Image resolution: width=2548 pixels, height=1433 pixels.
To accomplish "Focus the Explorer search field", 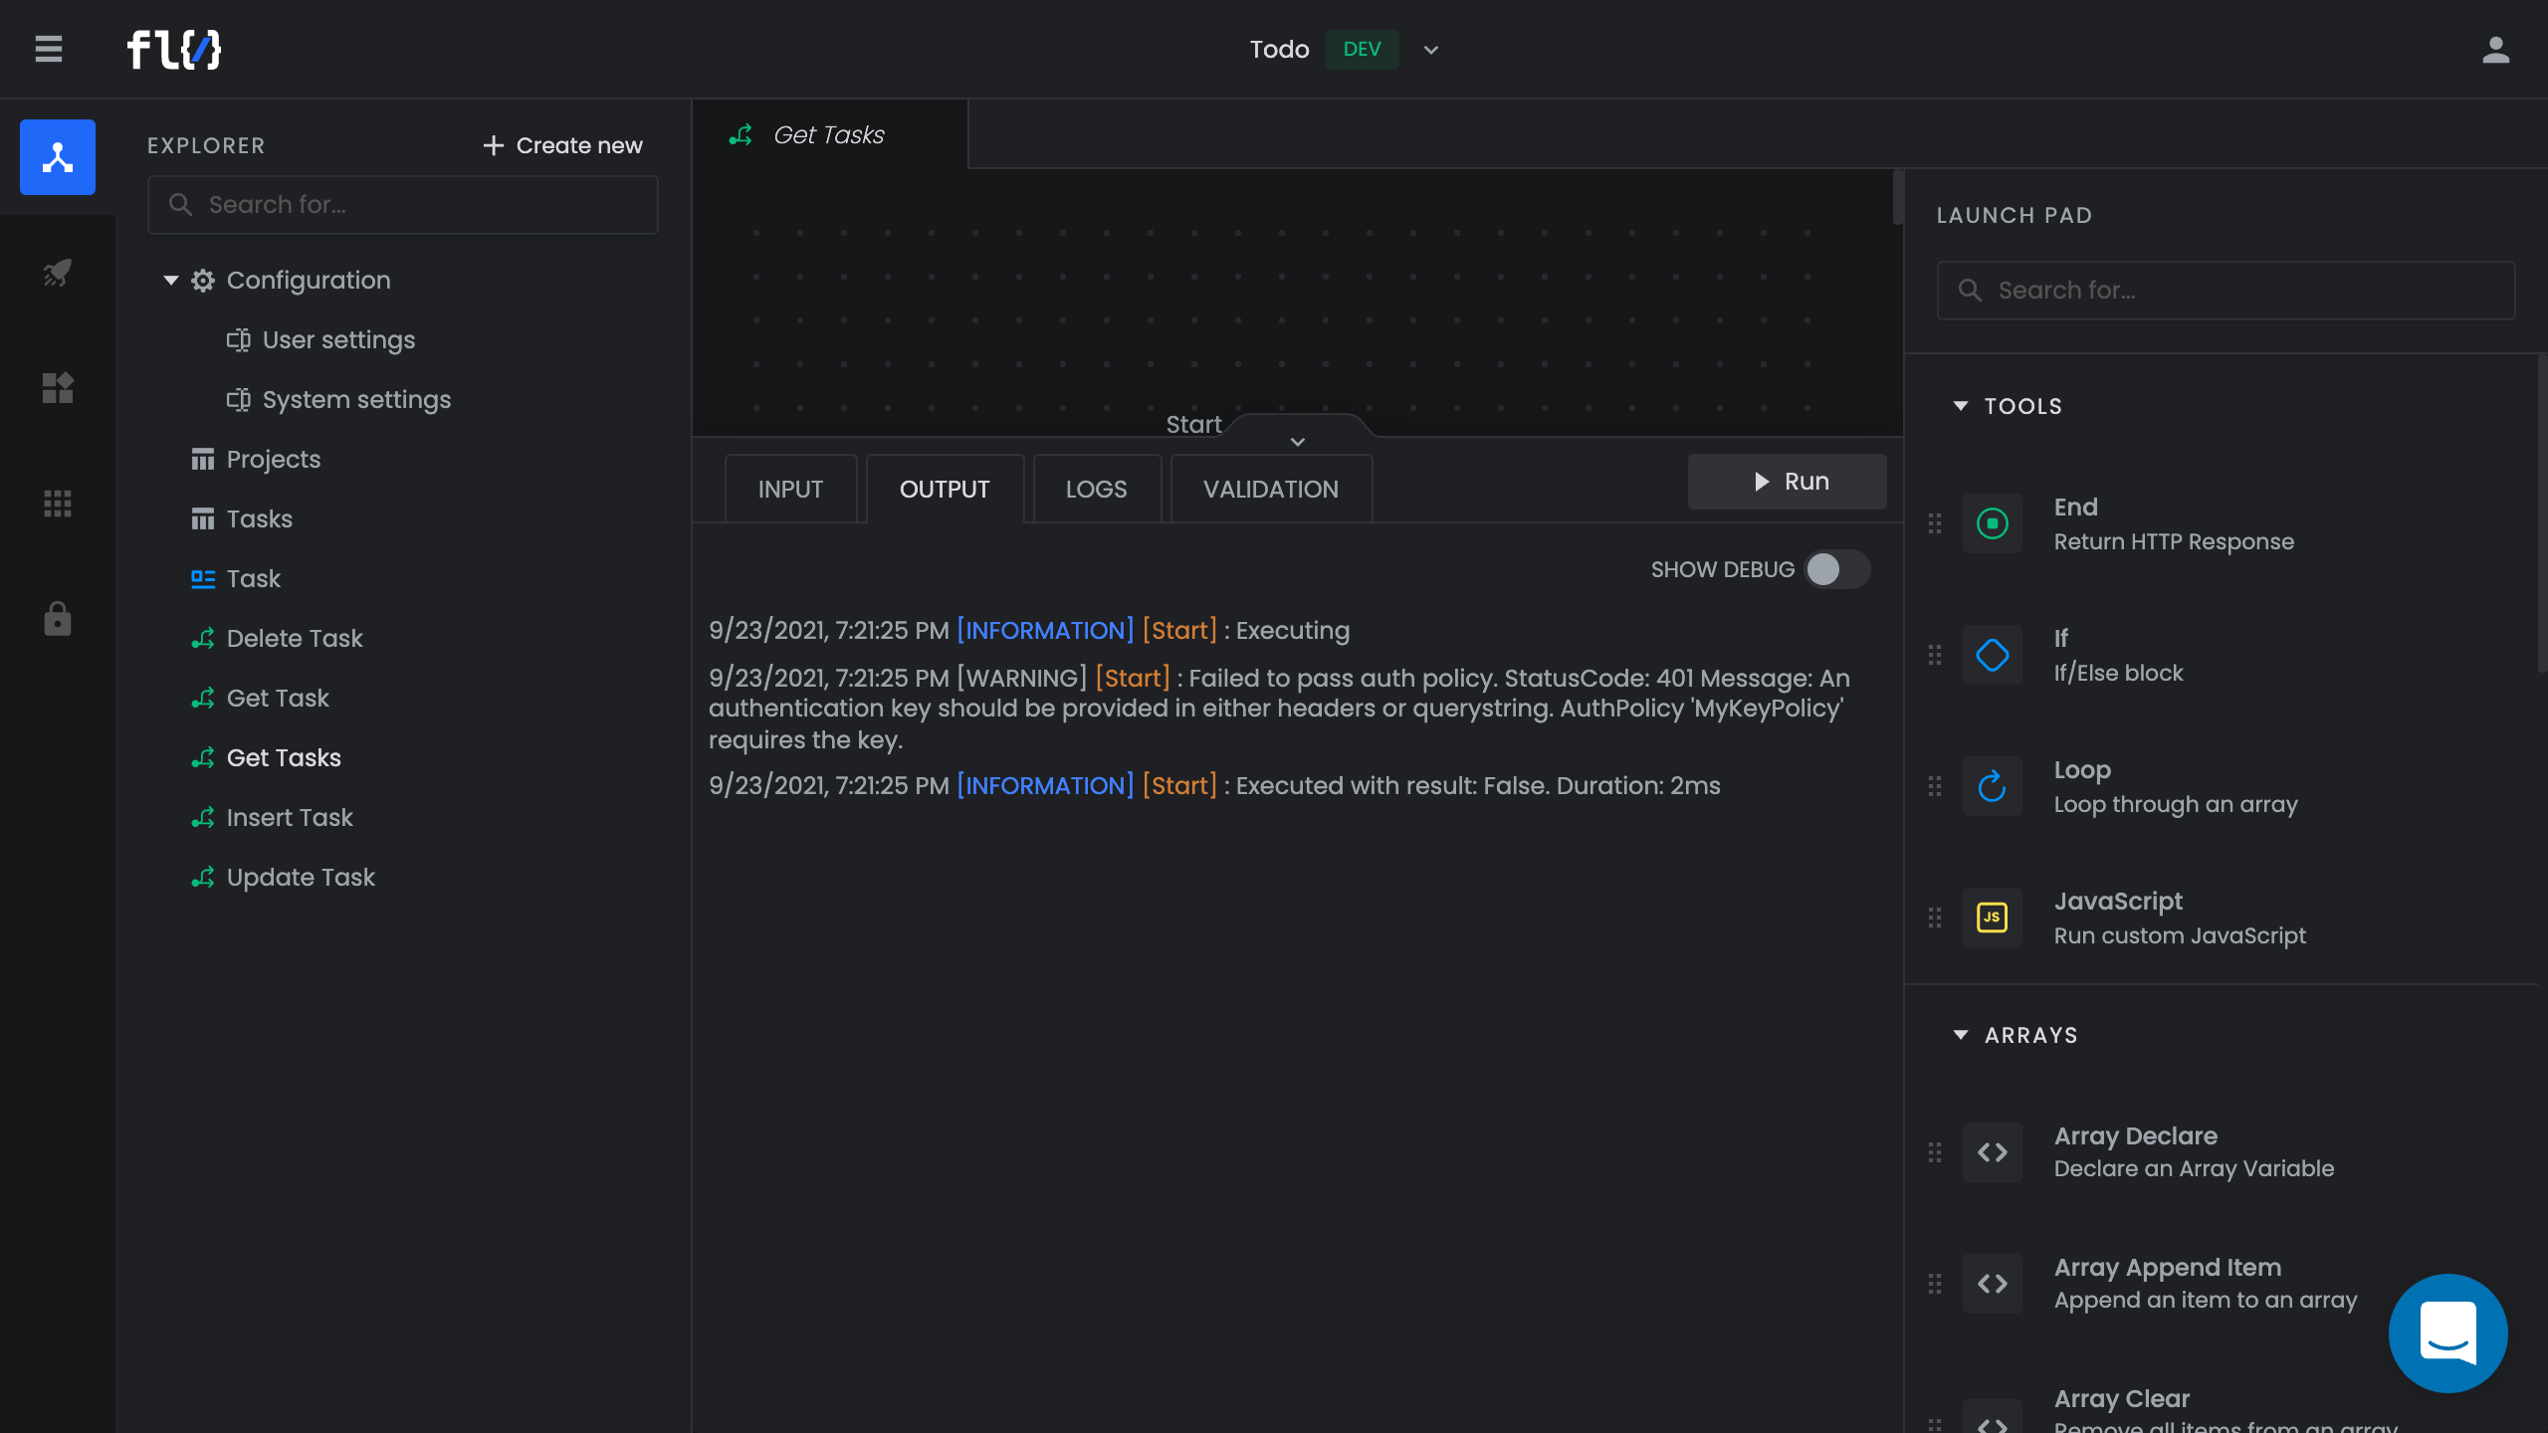I will [403, 205].
